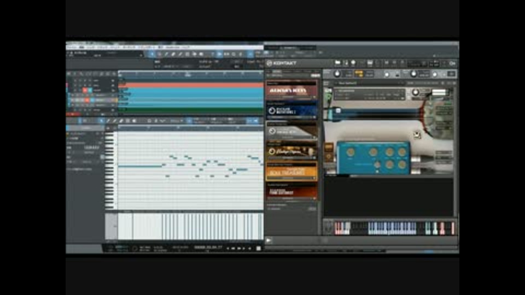
Task: Select the bottom brown guitar library tile
Action: (x=291, y=192)
